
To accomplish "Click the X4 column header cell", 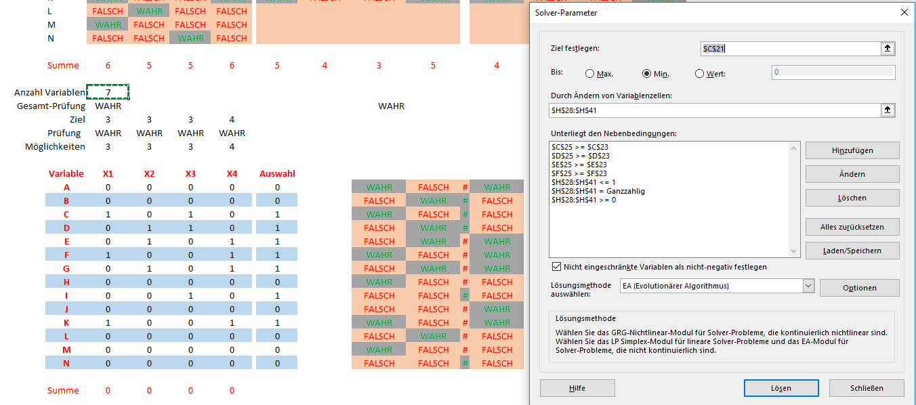I will (x=232, y=173).
